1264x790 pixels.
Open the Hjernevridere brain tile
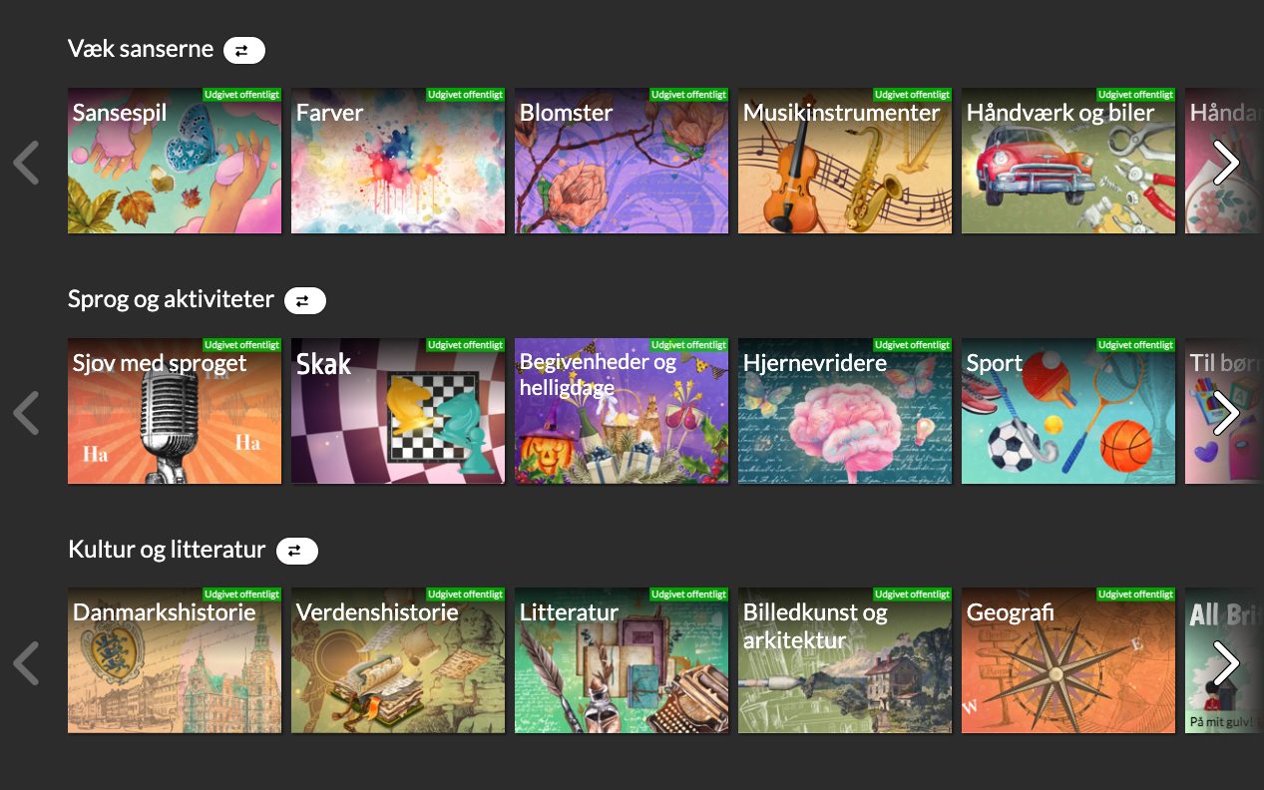click(845, 411)
